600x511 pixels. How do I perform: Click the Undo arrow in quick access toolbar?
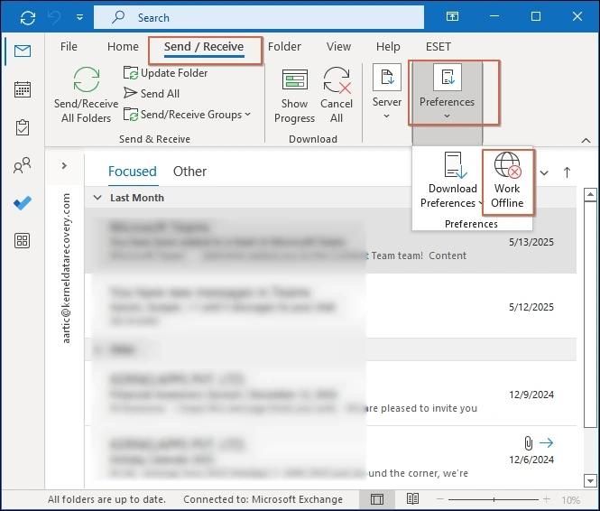point(54,18)
